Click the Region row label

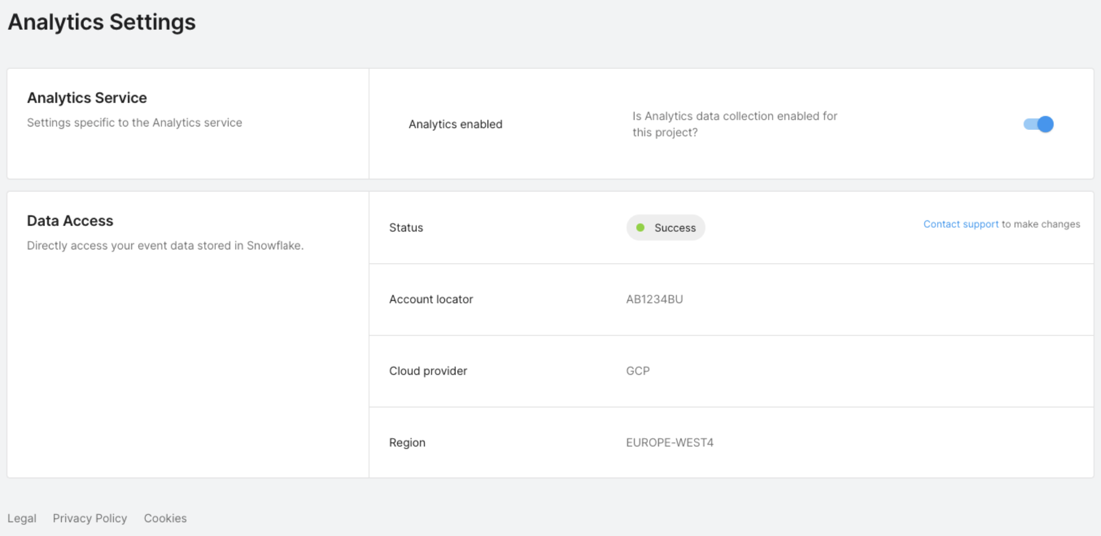pyautogui.click(x=407, y=443)
